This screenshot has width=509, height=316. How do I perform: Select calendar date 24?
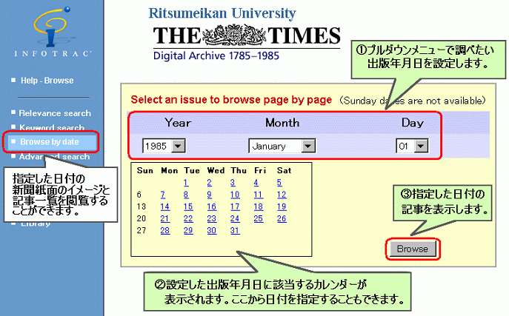[235, 218]
